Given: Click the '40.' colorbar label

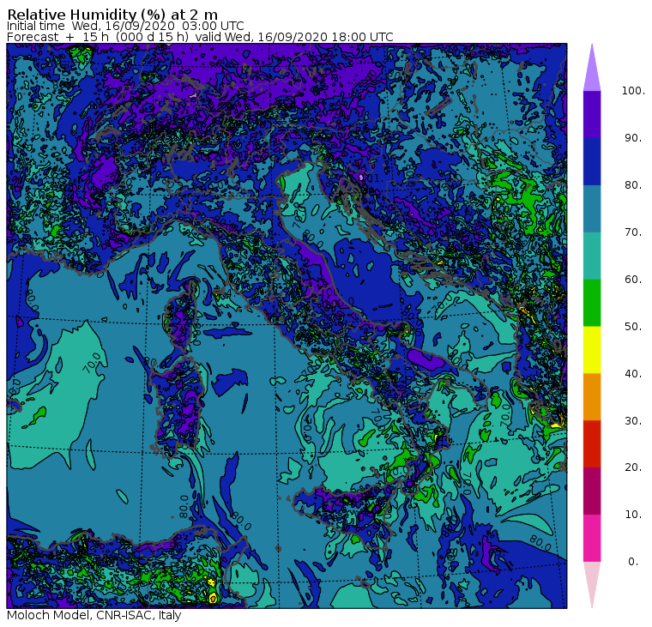Looking at the screenshot, I should pyautogui.click(x=633, y=373).
